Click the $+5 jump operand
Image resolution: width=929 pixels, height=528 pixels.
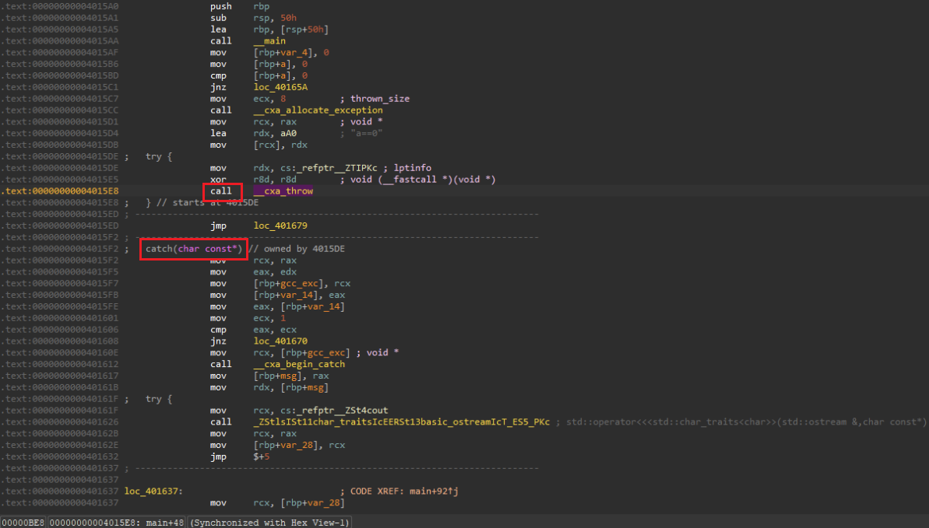(264, 456)
